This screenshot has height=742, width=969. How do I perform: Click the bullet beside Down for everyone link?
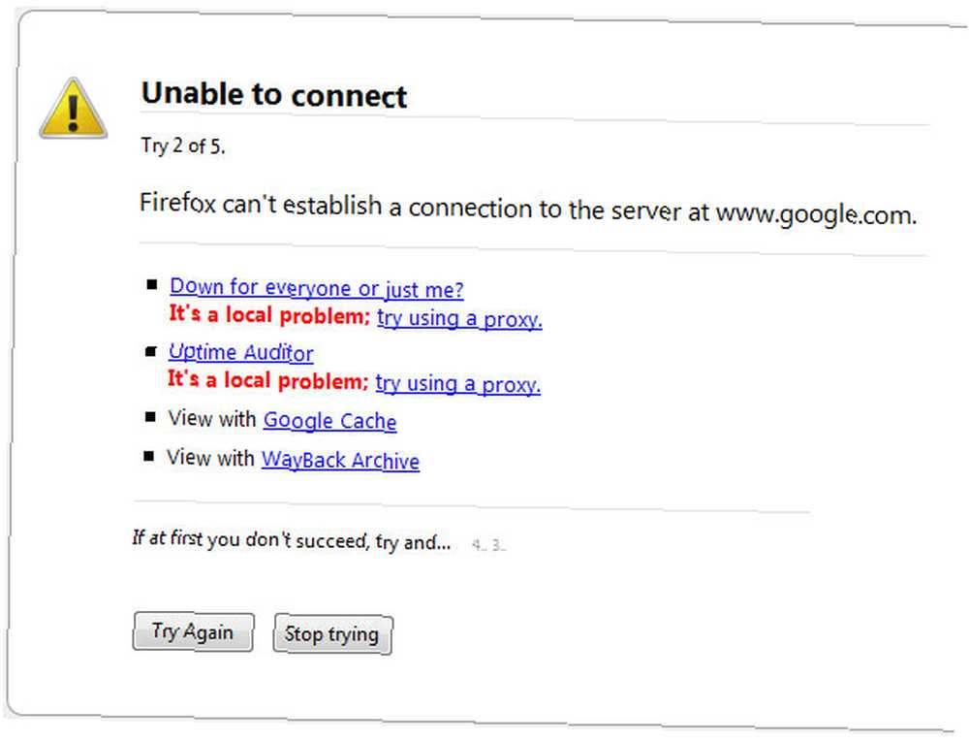[x=152, y=284]
